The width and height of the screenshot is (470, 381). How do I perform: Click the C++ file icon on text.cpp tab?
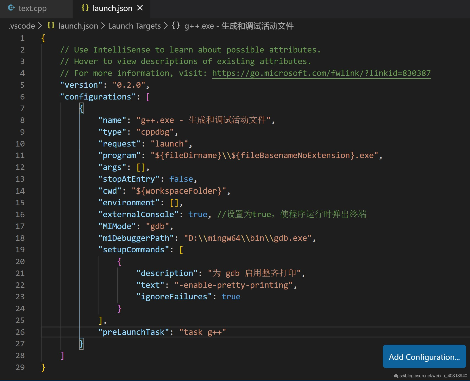click(11, 8)
